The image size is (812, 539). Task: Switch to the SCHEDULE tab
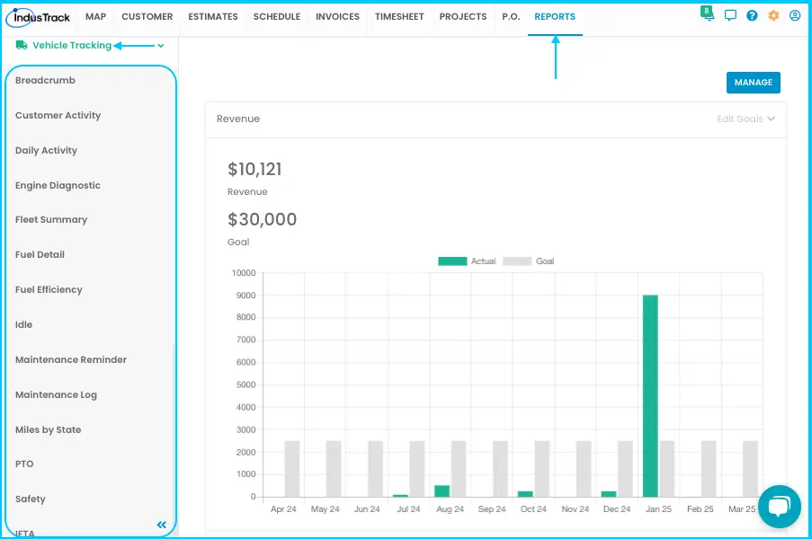(277, 16)
